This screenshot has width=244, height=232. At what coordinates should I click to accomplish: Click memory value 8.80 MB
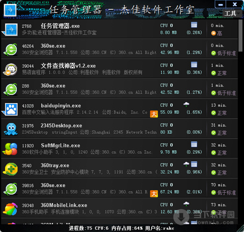click(x=168, y=33)
